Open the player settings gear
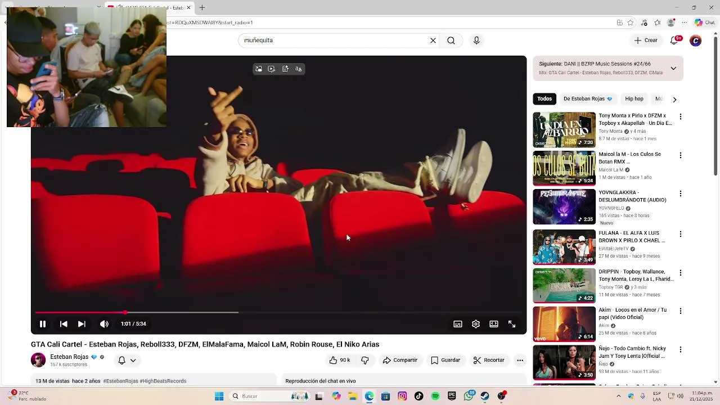 click(476, 324)
